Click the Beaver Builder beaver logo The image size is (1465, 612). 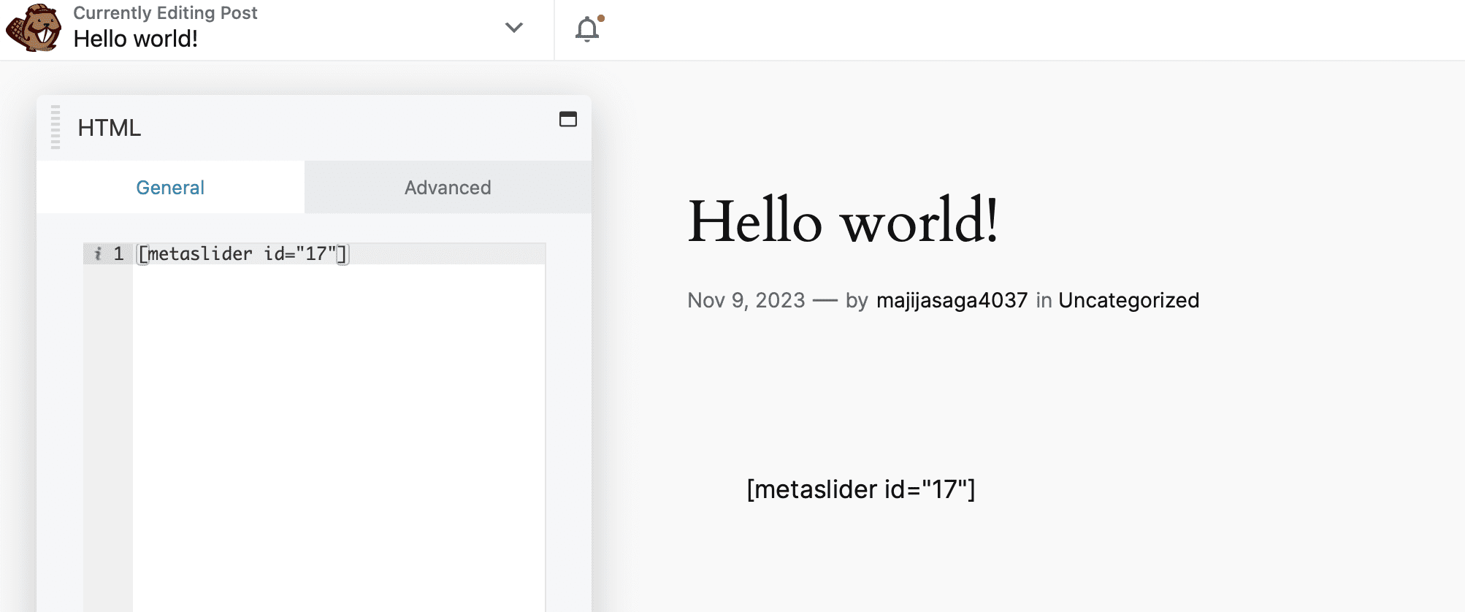34,28
